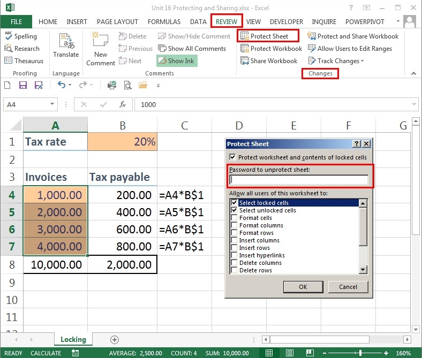Run the Spelling check
Viewport: 422px width, 358px height.
tap(21, 36)
